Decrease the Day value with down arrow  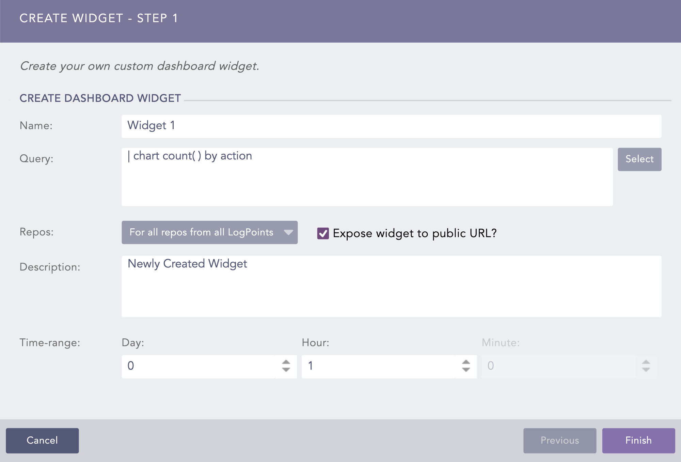point(286,370)
